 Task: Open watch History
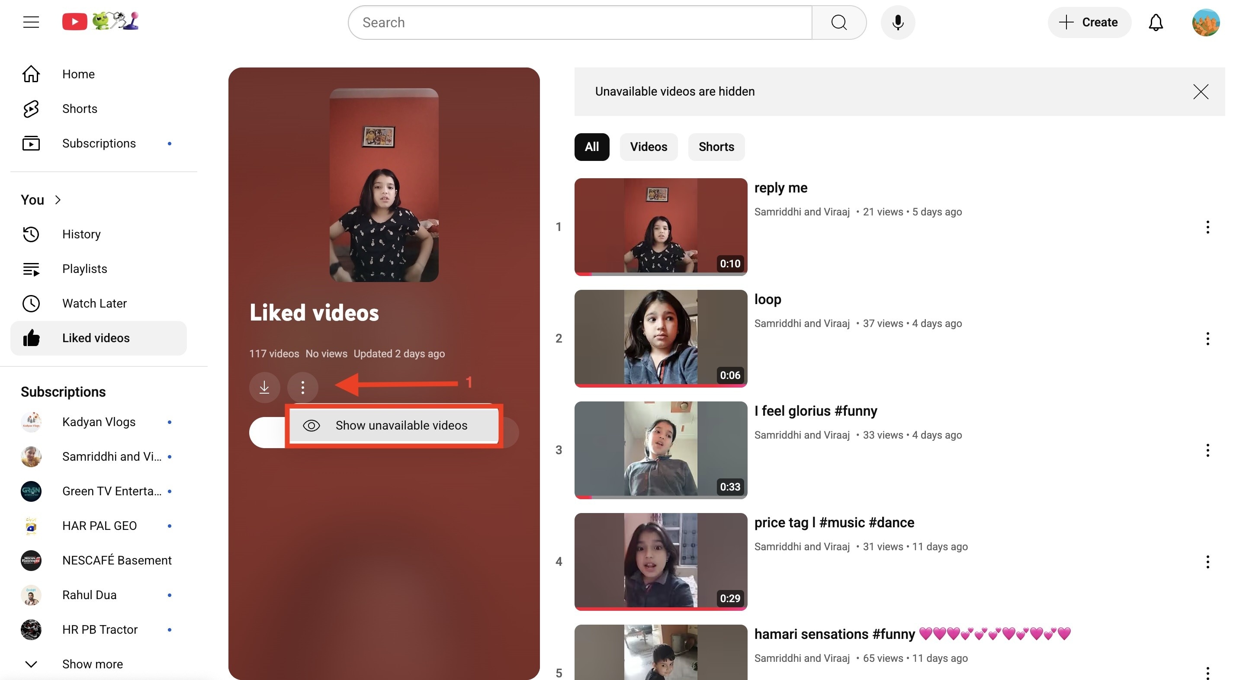99,234
